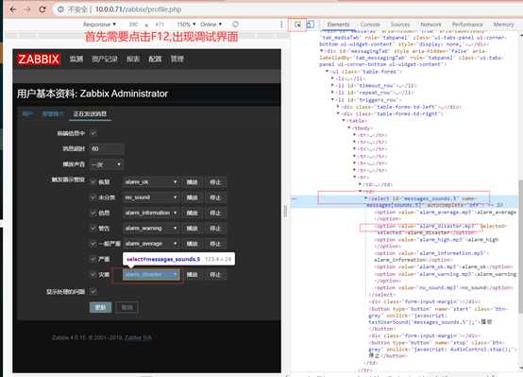Go back with the browser back arrow
This screenshot has width=523, height=377.
pos(13,9)
